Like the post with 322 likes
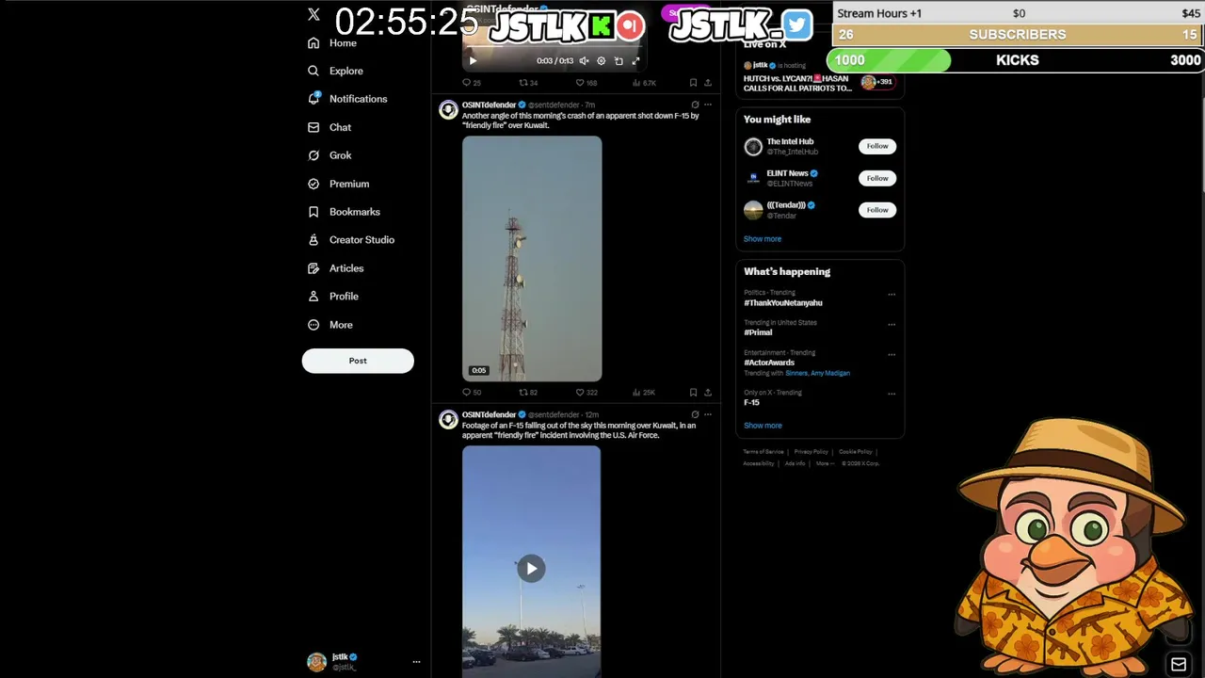Viewport: 1205px width, 678px height. pos(586,393)
